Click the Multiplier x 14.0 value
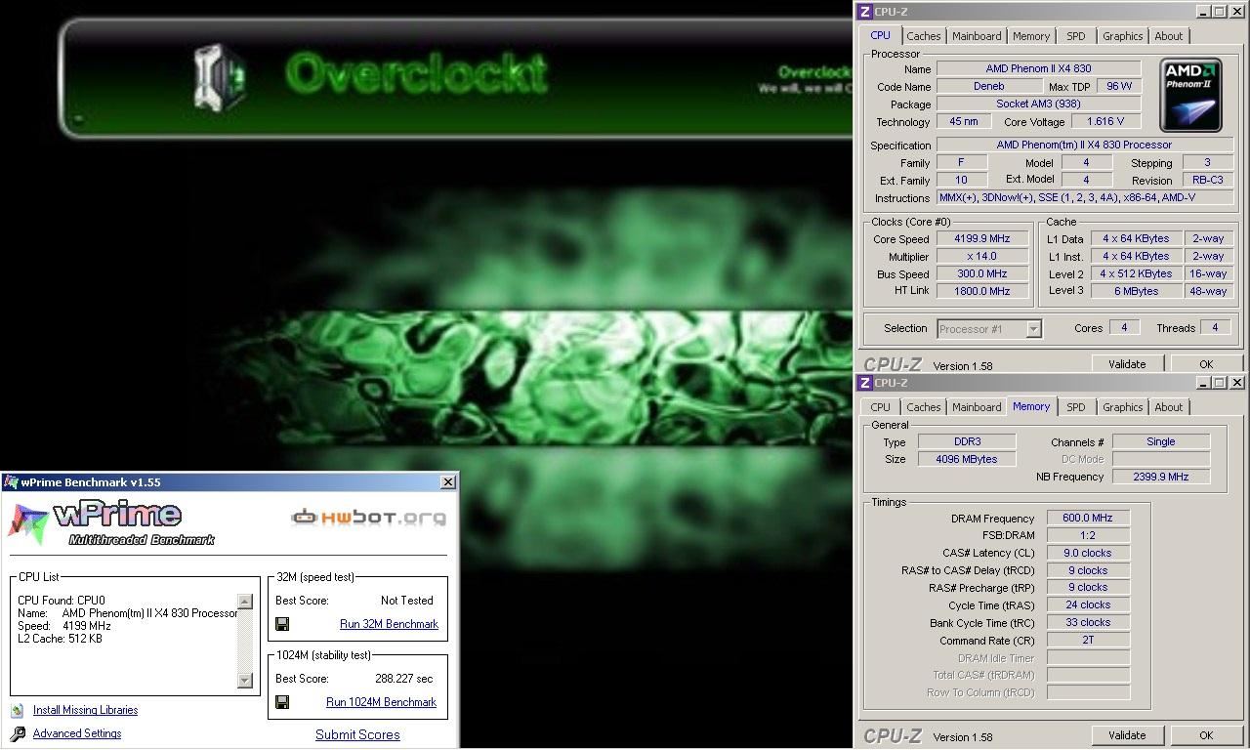Image resolution: width=1250 pixels, height=750 pixels. [982, 256]
